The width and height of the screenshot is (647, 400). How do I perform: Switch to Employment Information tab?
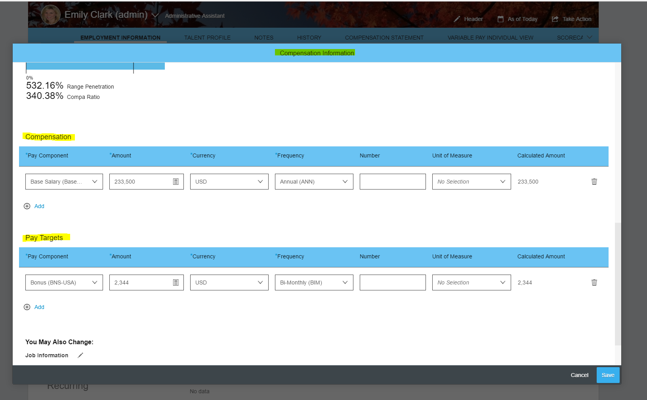120,38
